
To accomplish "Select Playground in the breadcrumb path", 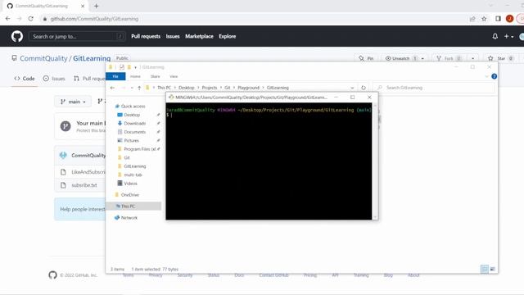I will pyautogui.click(x=248, y=88).
